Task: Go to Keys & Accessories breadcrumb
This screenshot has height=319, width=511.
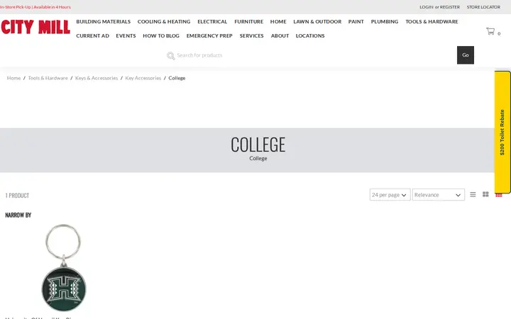Action: [x=97, y=78]
